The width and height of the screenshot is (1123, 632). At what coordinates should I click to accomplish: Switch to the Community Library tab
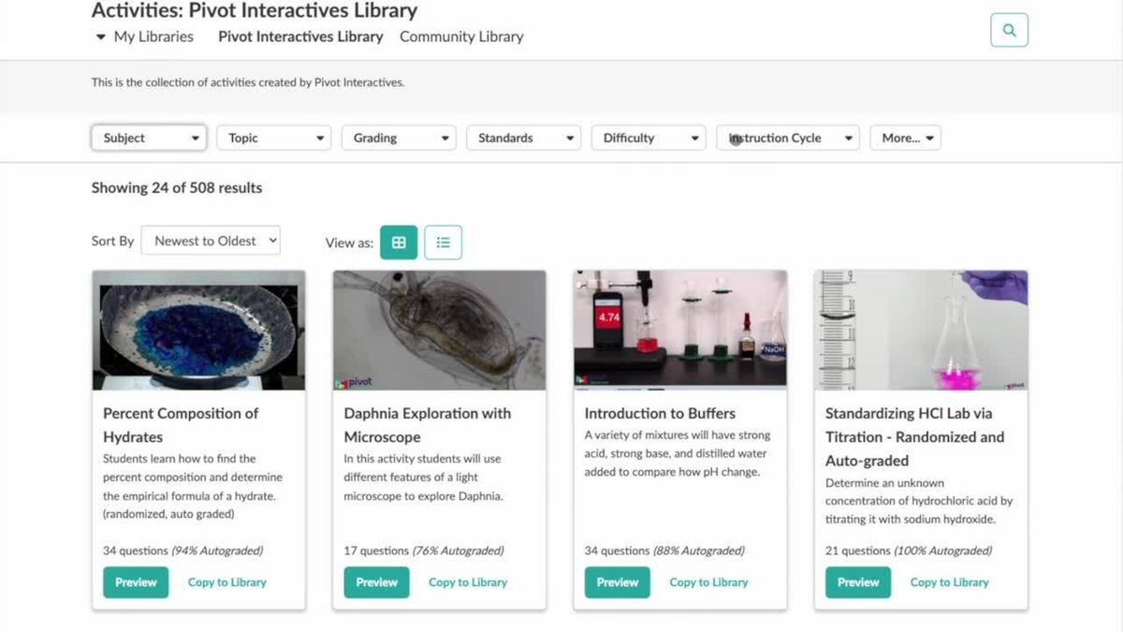[x=461, y=37]
